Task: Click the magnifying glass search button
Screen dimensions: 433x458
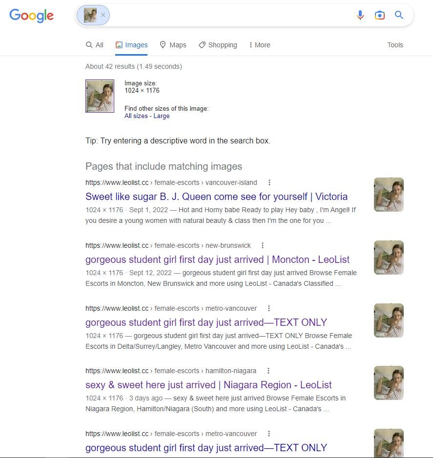Action: coord(399,15)
